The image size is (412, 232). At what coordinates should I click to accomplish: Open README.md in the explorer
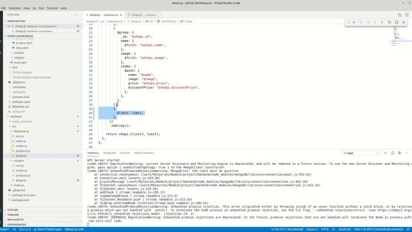[x=21, y=106]
